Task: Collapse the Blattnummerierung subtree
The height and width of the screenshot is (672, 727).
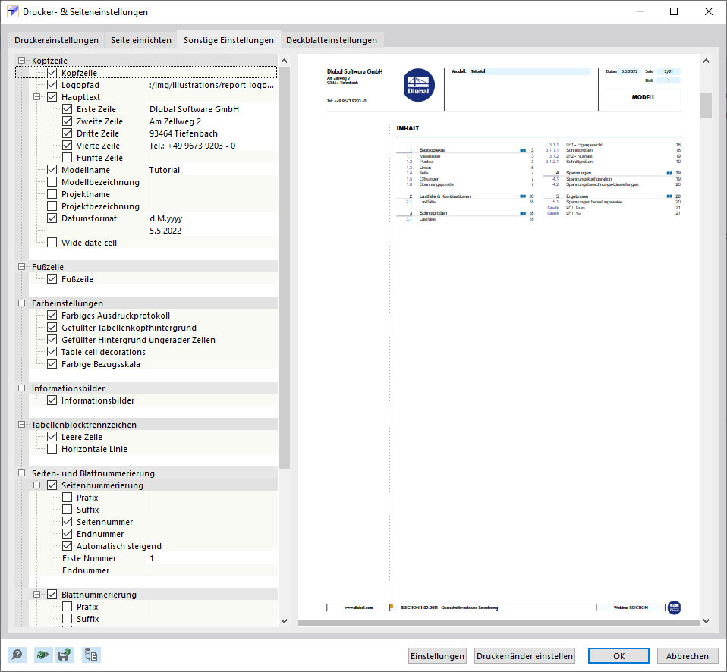Action: (x=36, y=594)
